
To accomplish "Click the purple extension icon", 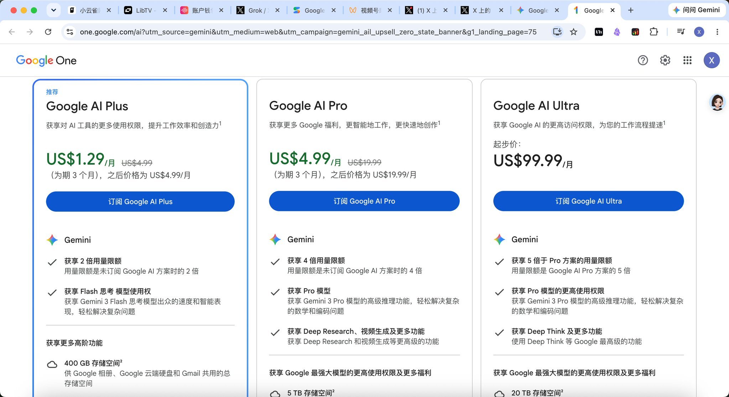I will 617,32.
